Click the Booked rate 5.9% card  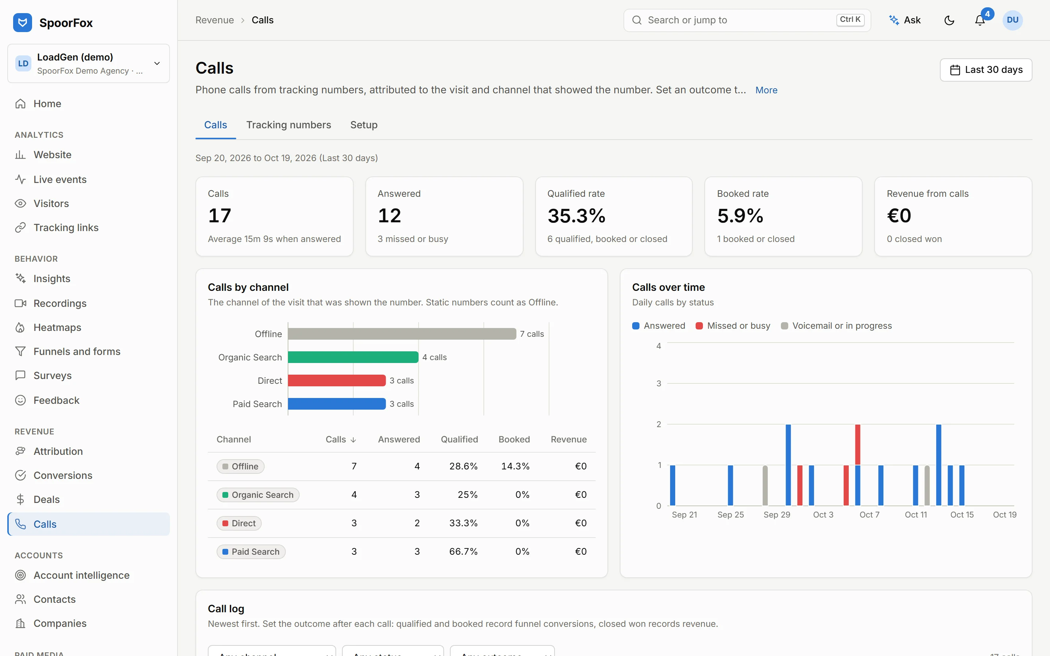pyautogui.click(x=783, y=216)
